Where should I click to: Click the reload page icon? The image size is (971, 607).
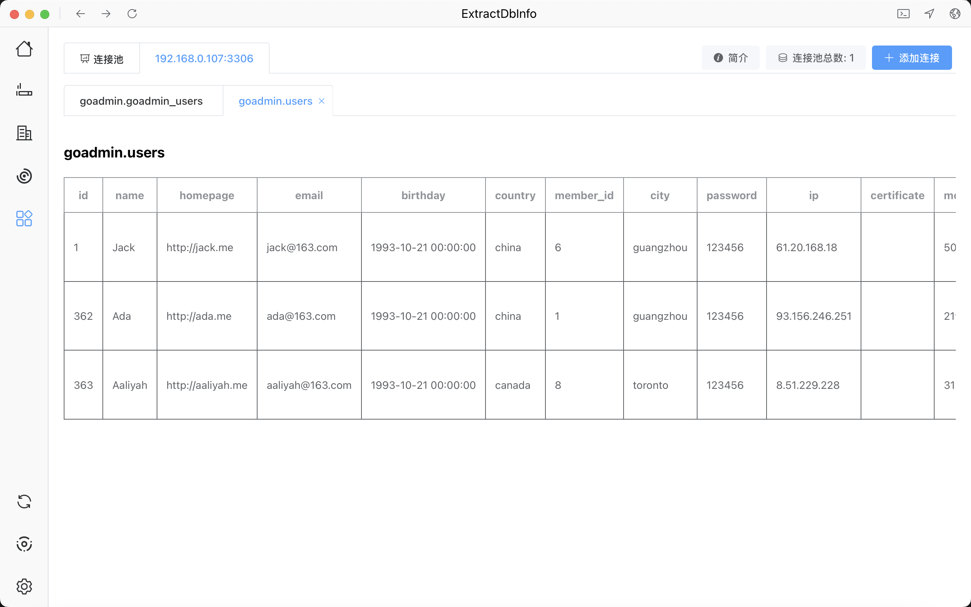click(x=132, y=14)
